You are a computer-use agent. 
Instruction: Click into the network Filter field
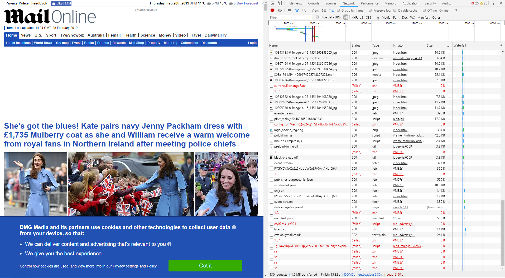pyautogui.click(x=290, y=18)
